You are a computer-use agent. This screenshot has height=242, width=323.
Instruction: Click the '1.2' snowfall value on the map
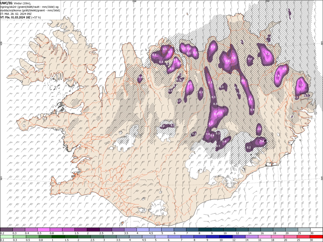[x=268, y=54]
